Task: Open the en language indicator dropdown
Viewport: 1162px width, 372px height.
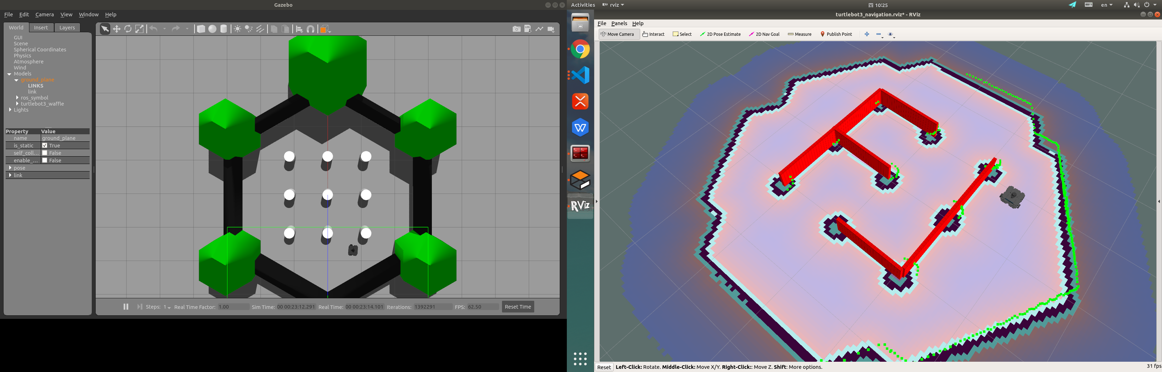Action: (x=1106, y=5)
